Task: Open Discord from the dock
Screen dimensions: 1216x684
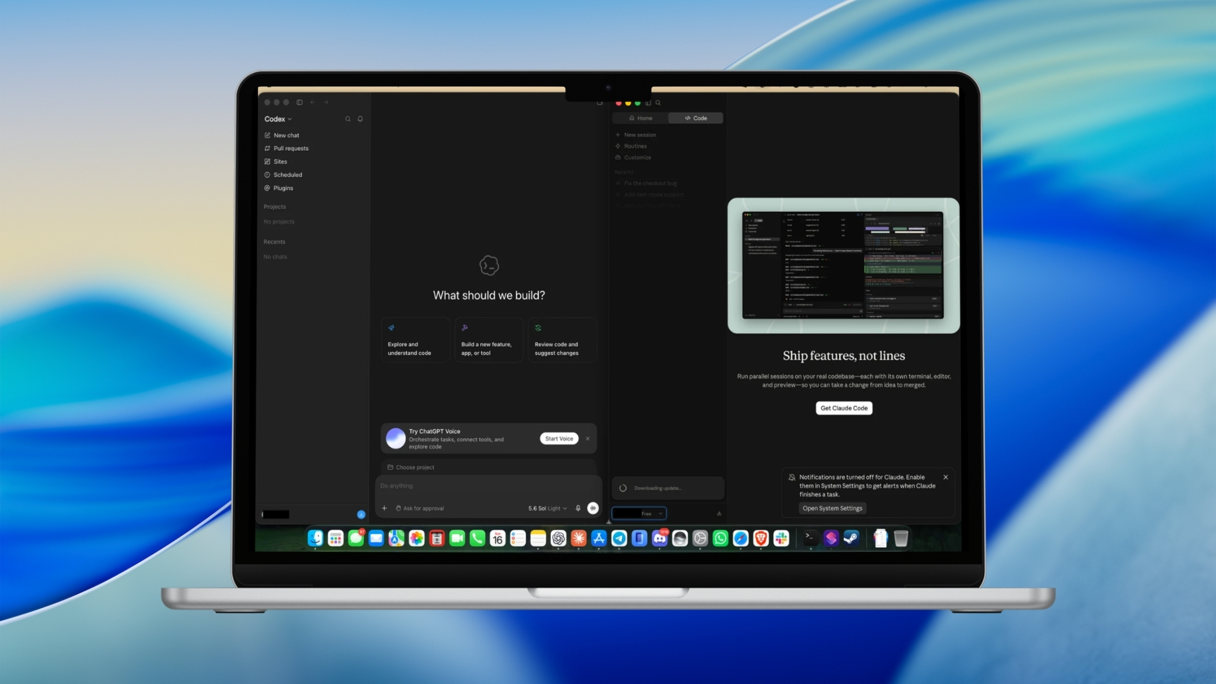Action: [660, 538]
